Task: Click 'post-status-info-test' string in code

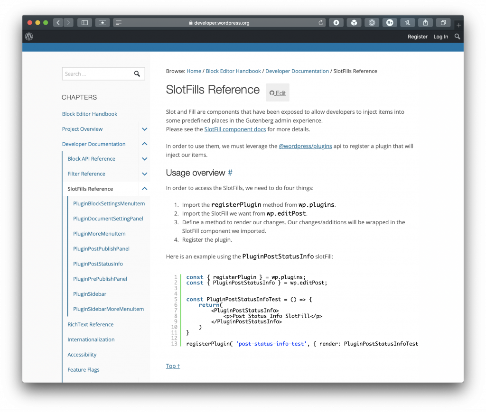Action: pyautogui.click(x=271, y=344)
